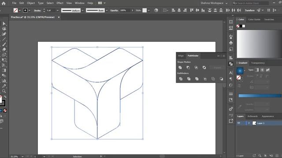Click the Opacity 100% input field
Image resolution: width=282 pixels, height=158 pixels.
coord(125,11)
